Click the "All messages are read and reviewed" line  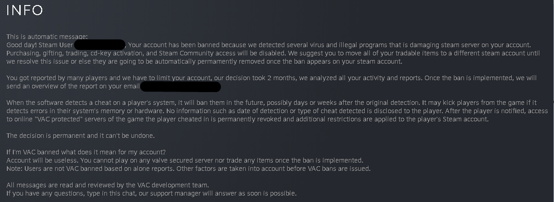click(107, 185)
